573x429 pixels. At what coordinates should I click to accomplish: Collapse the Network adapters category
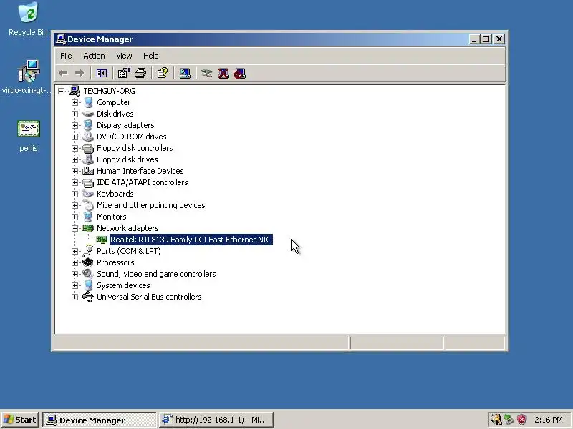click(75, 228)
